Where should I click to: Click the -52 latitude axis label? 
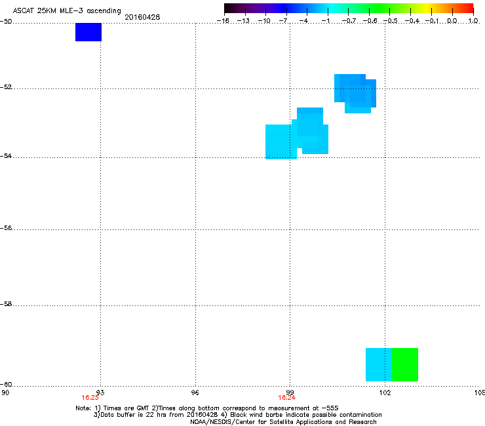[5, 87]
